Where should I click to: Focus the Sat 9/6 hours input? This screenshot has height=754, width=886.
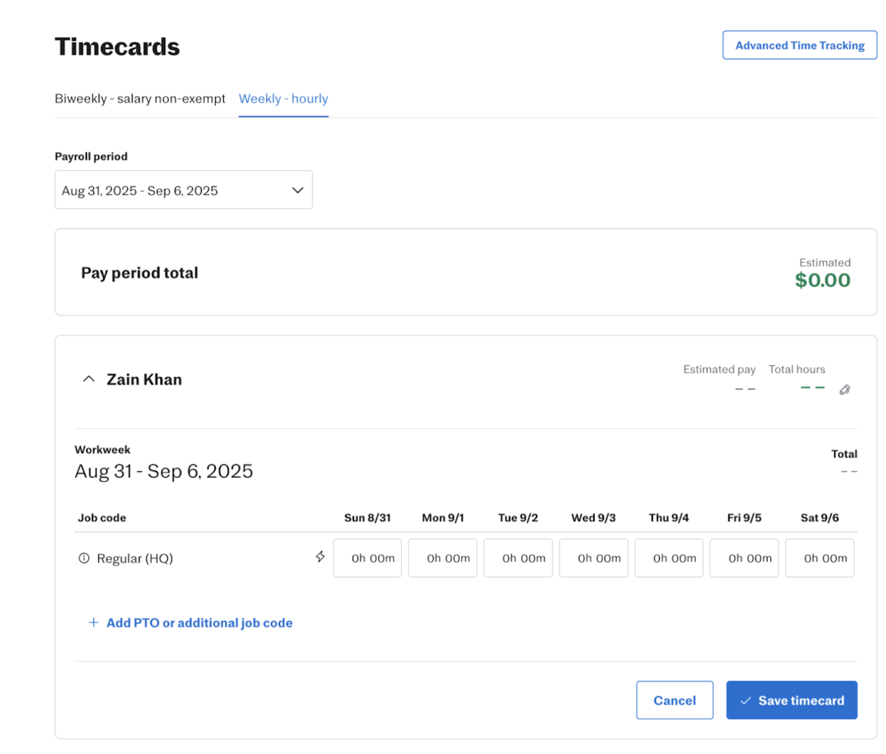tap(819, 558)
